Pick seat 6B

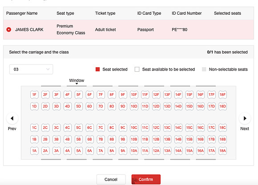click(x=89, y=139)
